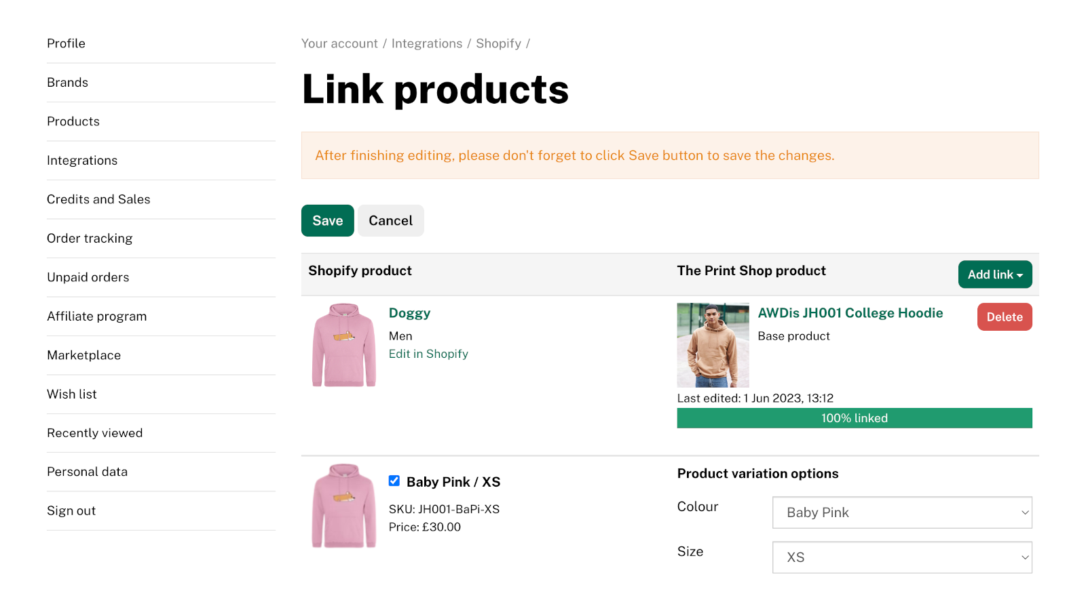Open the AWDis JH001 College Hoodie link

(850, 313)
